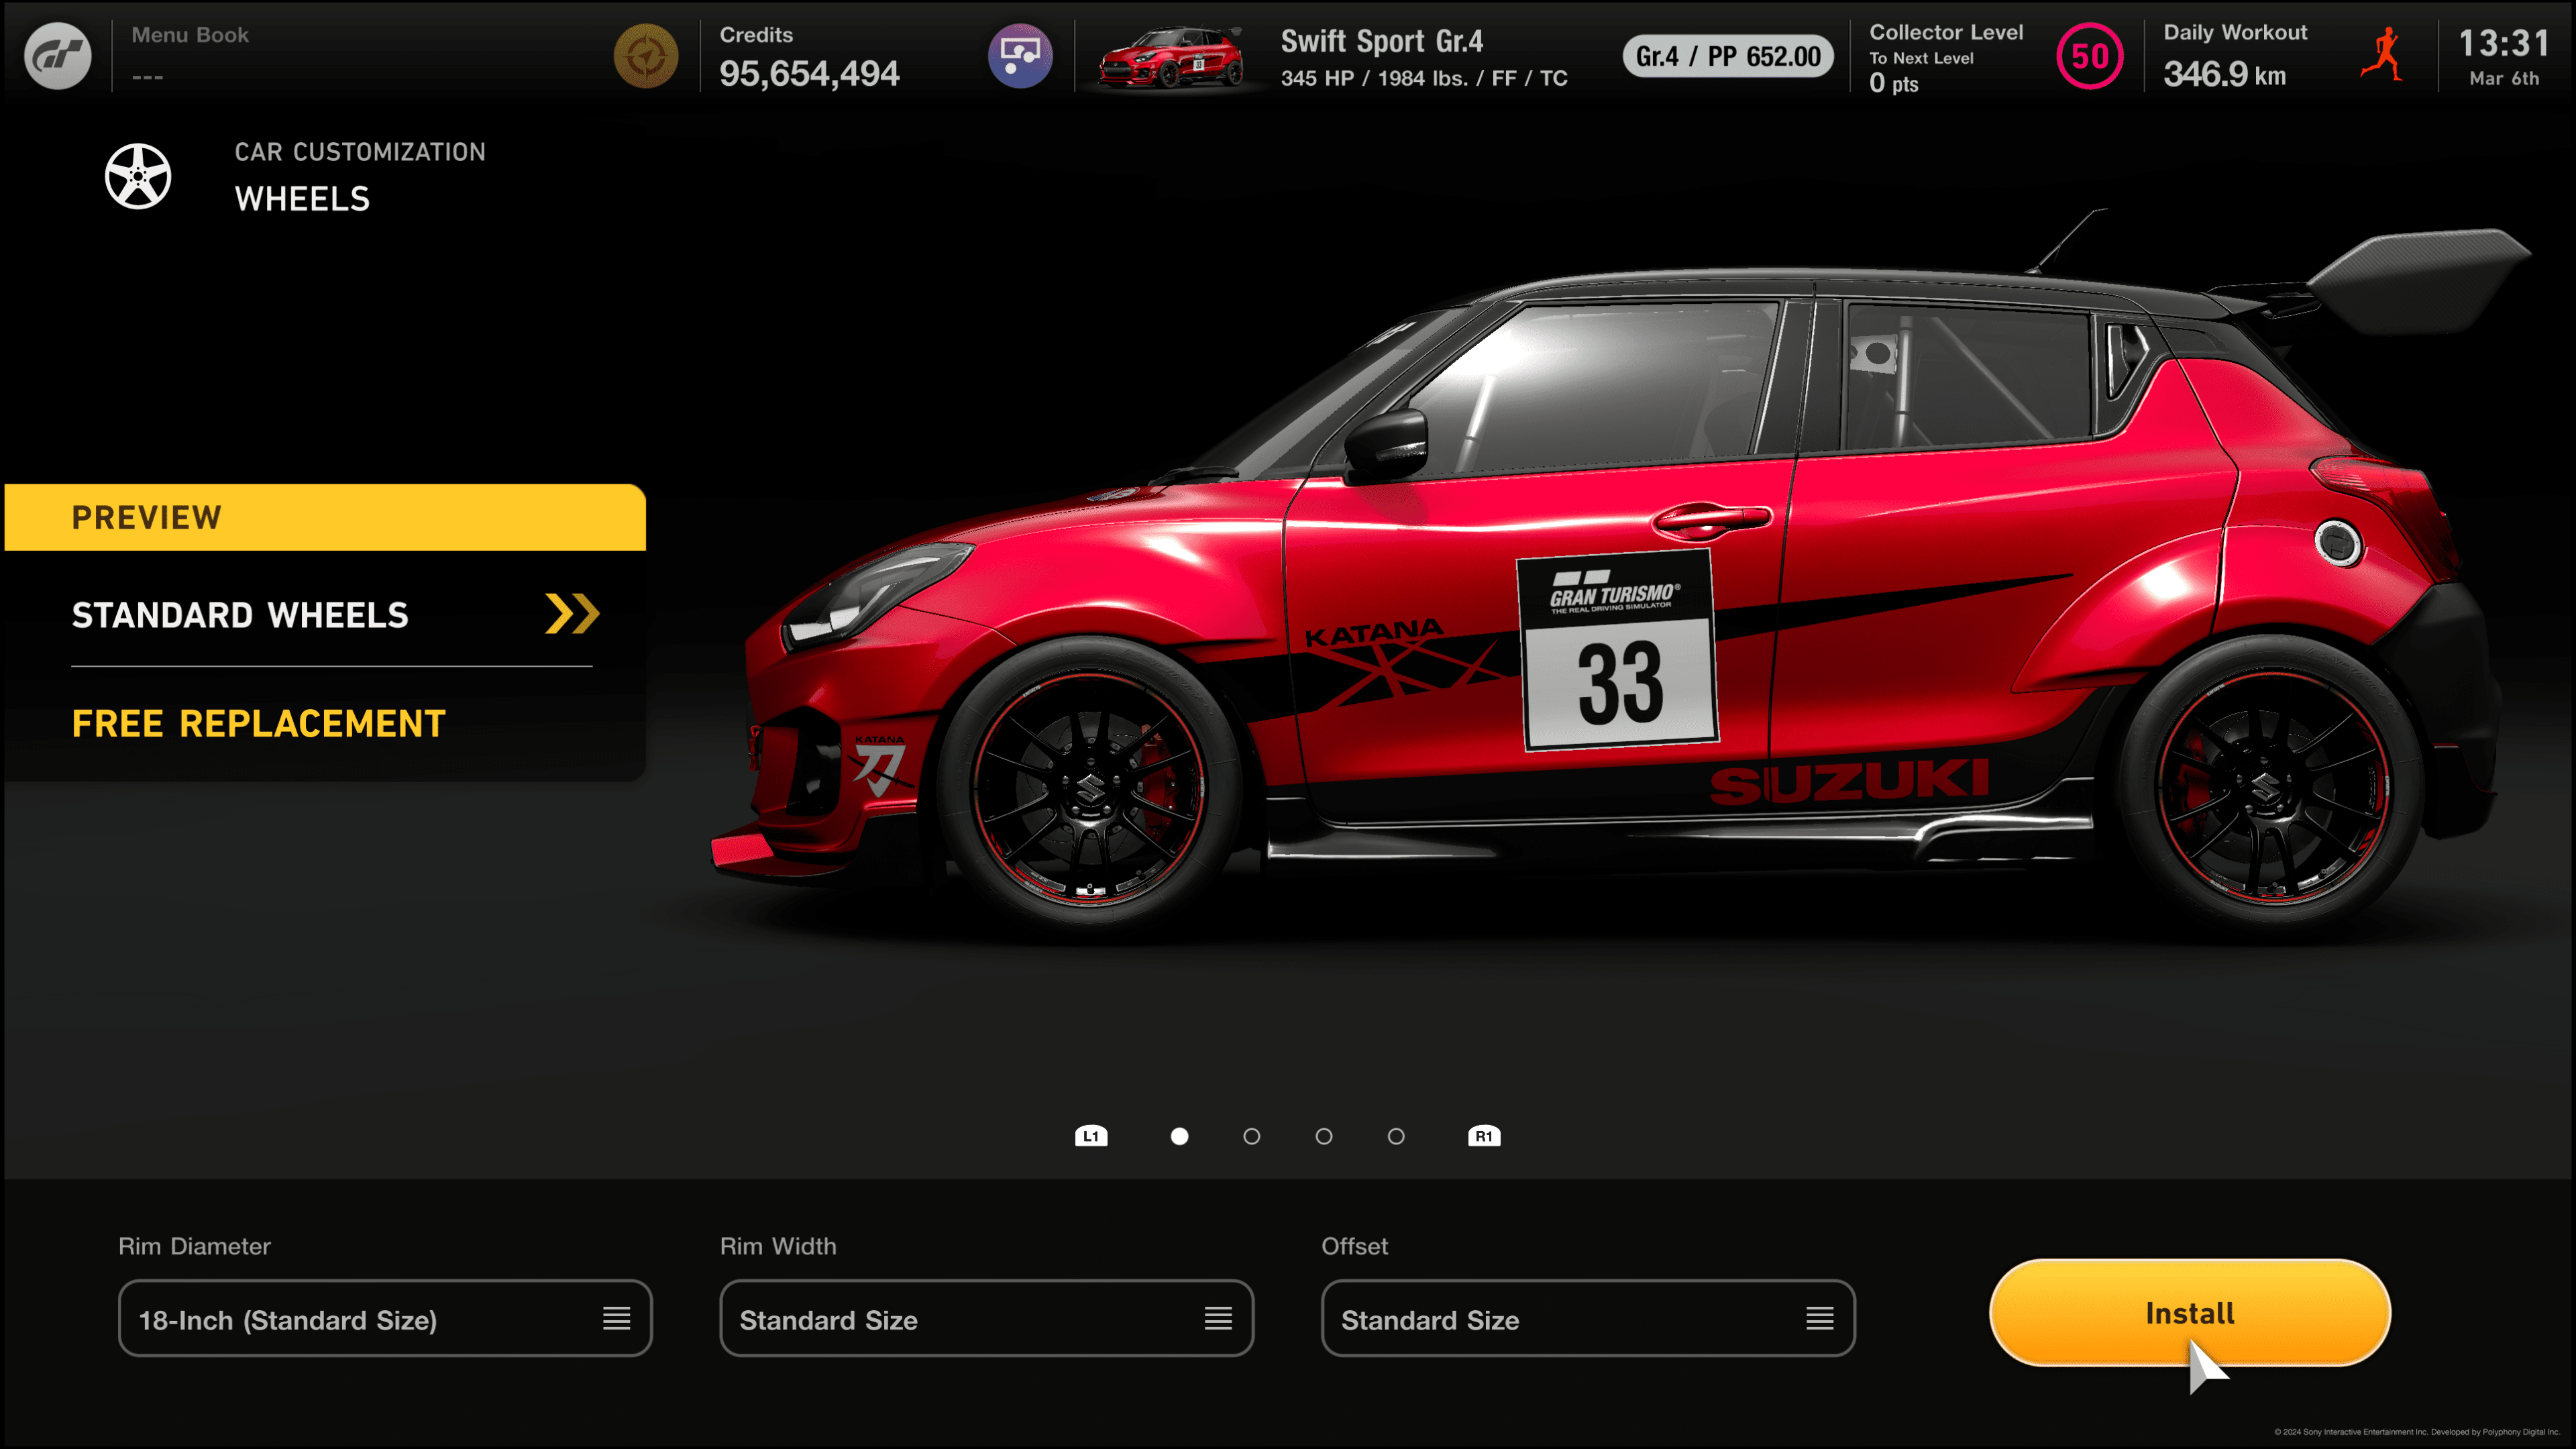This screenshot has width=2576, height=1449.
Task: Click the Daily Workout 346.9 km value
Action: click(2224, 74)
